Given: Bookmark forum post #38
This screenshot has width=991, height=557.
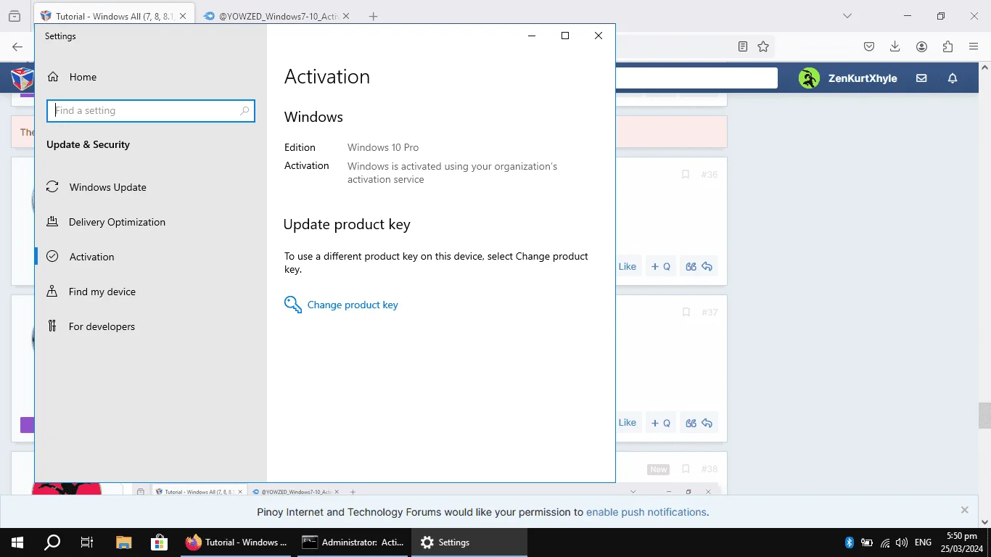Looking at the screenshot, I should click(685, 469).
